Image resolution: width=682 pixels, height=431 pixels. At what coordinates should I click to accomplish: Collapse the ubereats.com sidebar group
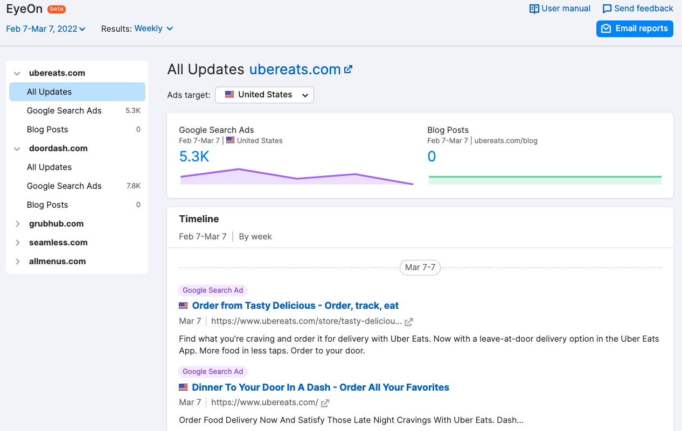[x=17, y=73]
